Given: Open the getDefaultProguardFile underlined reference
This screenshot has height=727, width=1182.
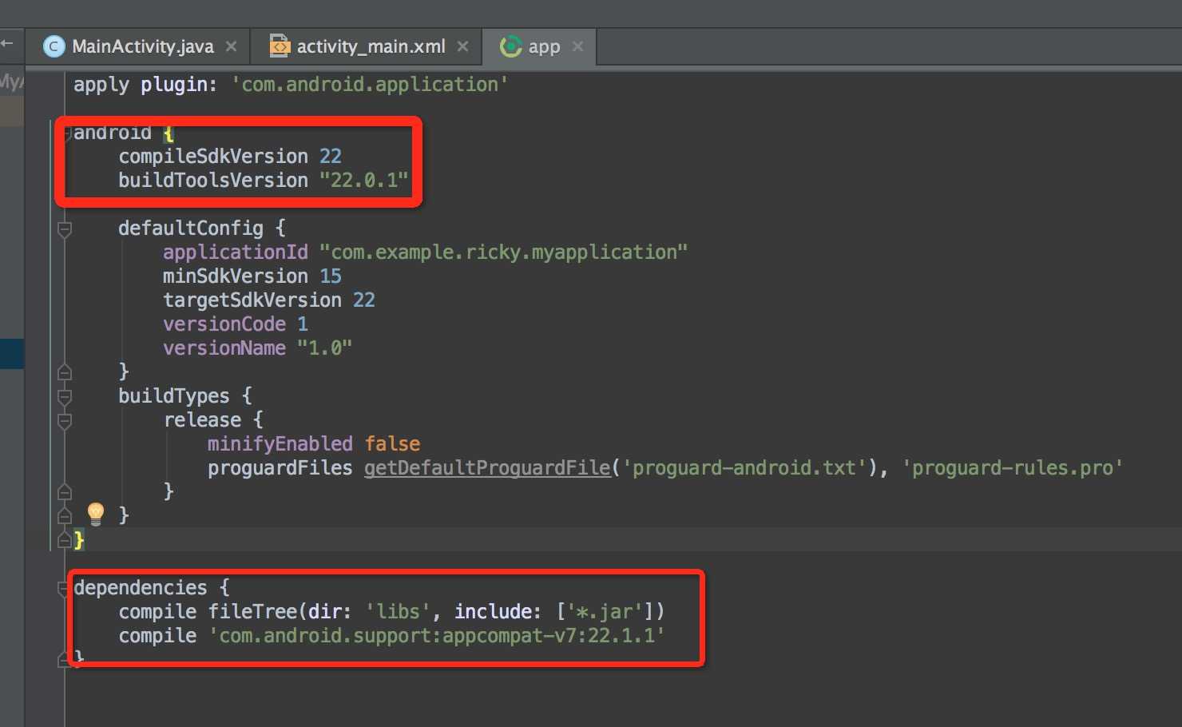Looking at the screenshot, I should pos(487,467).
